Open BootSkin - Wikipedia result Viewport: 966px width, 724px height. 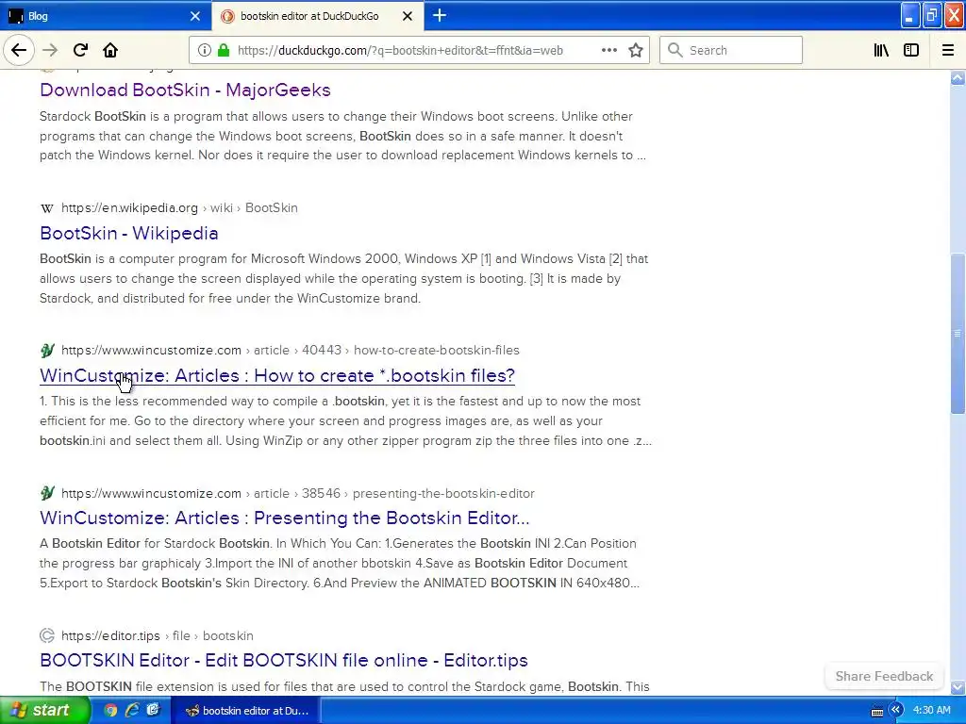coord(128,234)
